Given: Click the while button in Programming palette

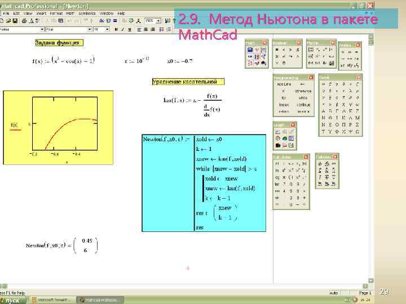Looking at the screenshot, I should click(303, 98).
